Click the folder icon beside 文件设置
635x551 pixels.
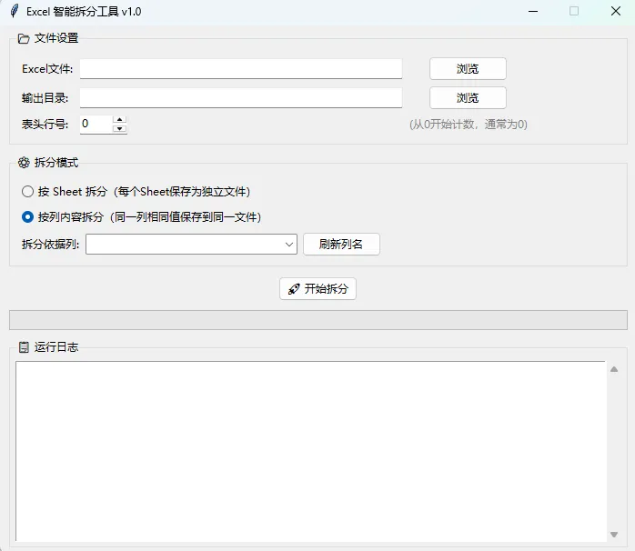point(24,39)
